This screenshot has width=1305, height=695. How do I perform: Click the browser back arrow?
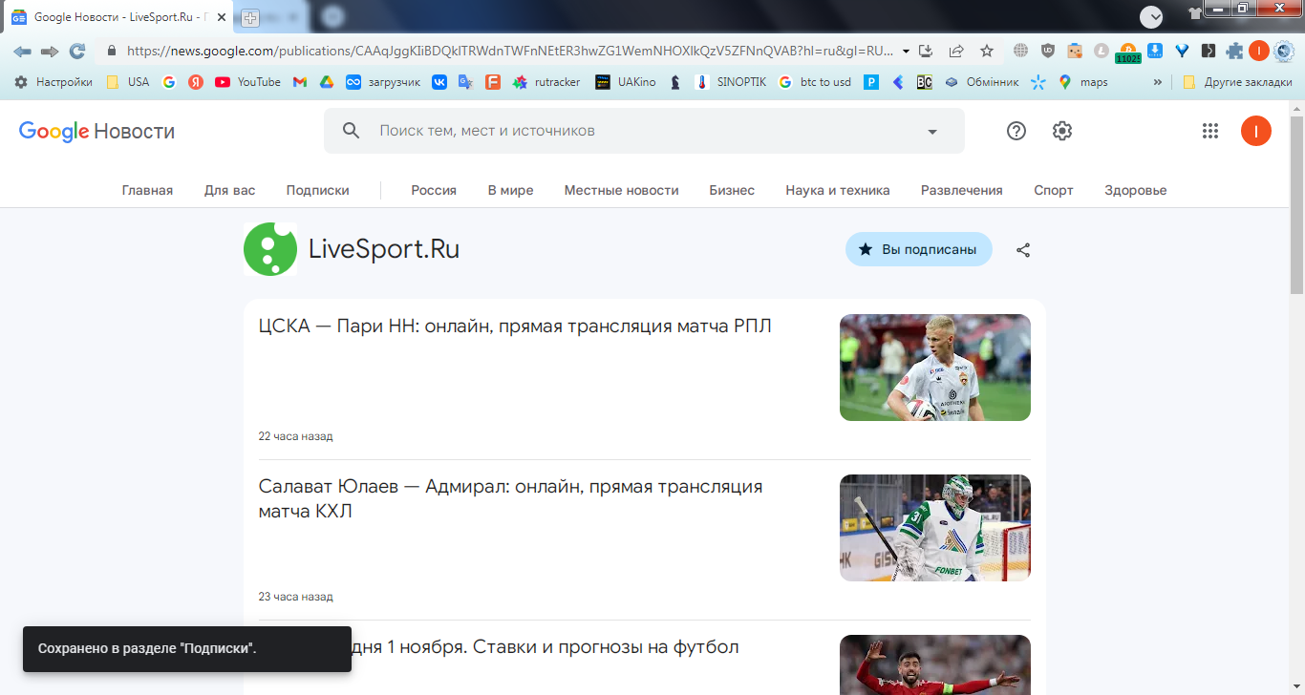[x=22, y=51]
